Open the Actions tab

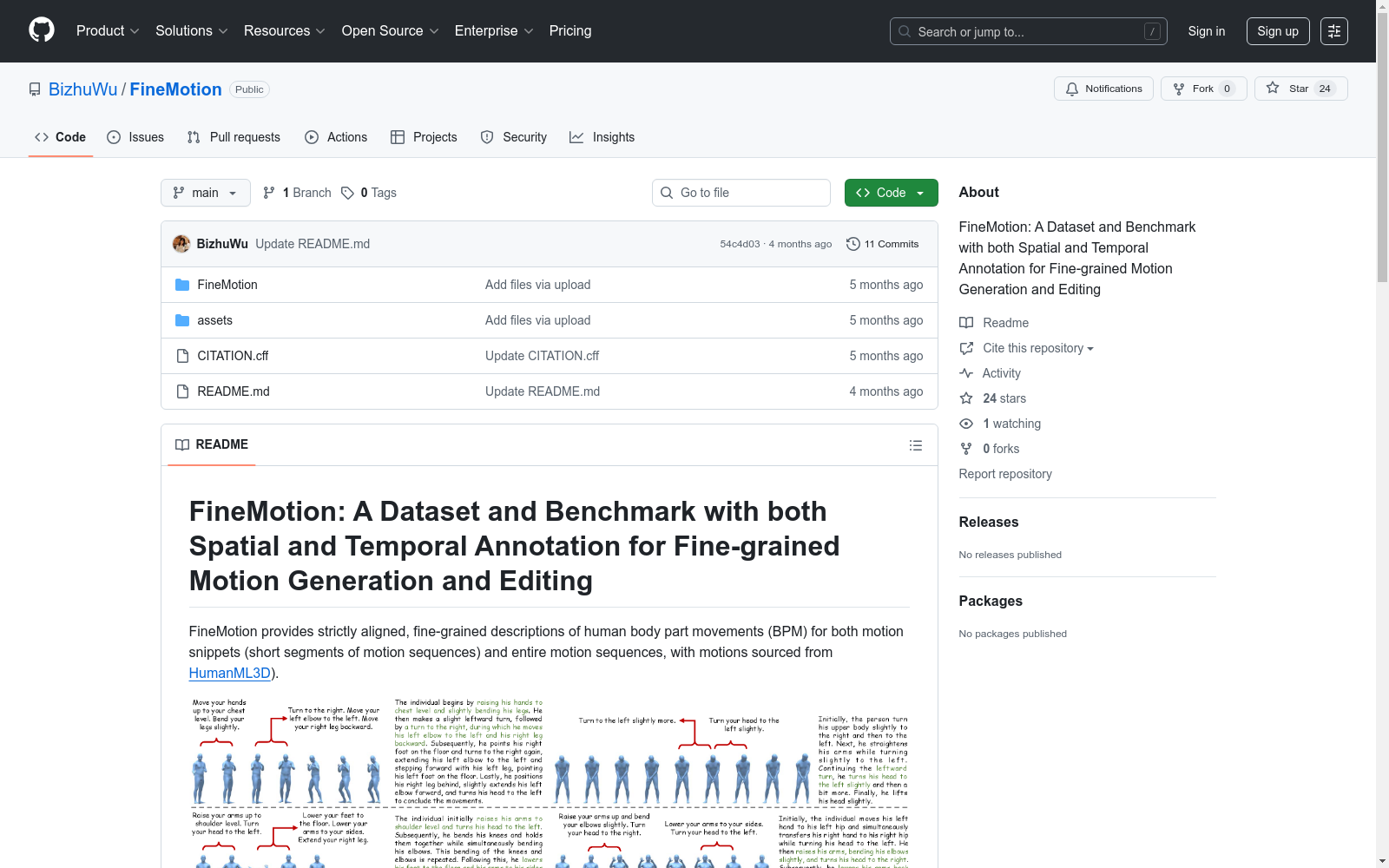point(336,137)
